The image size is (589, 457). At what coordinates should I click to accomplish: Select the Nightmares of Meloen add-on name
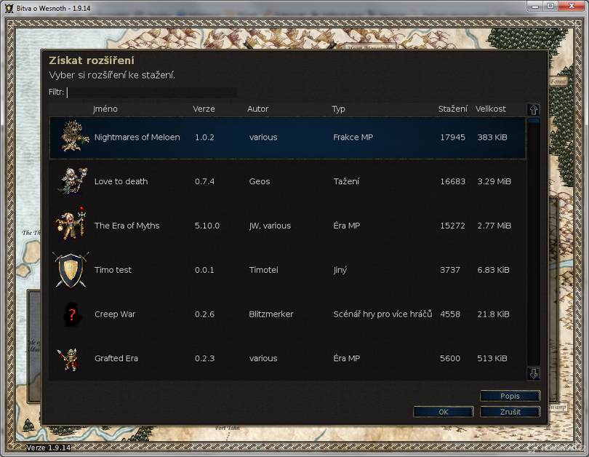coord(137,138)
